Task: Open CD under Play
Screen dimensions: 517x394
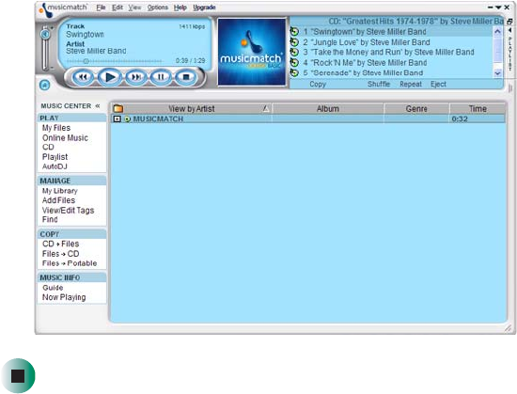Action: [x=48, y=147]
